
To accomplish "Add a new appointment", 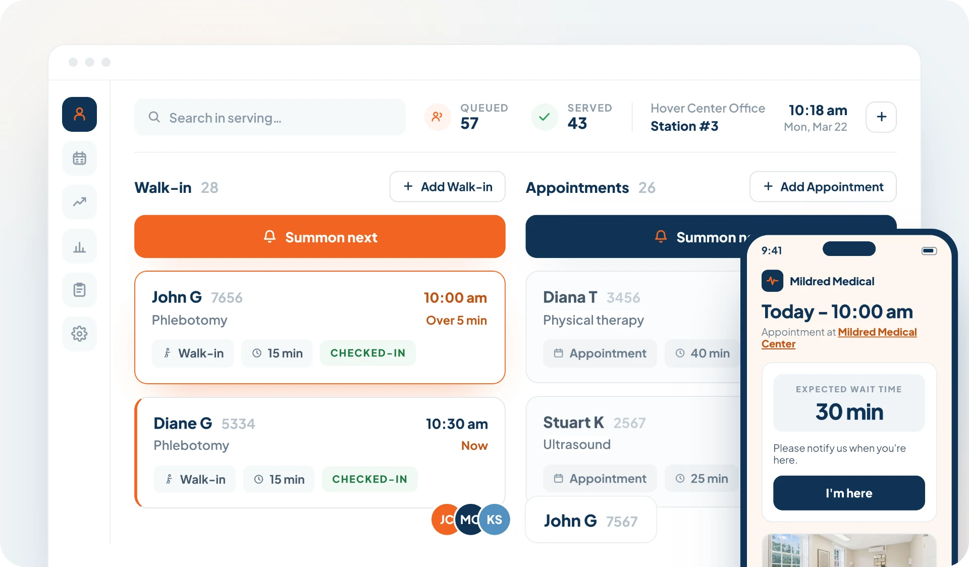I will 823,187.
